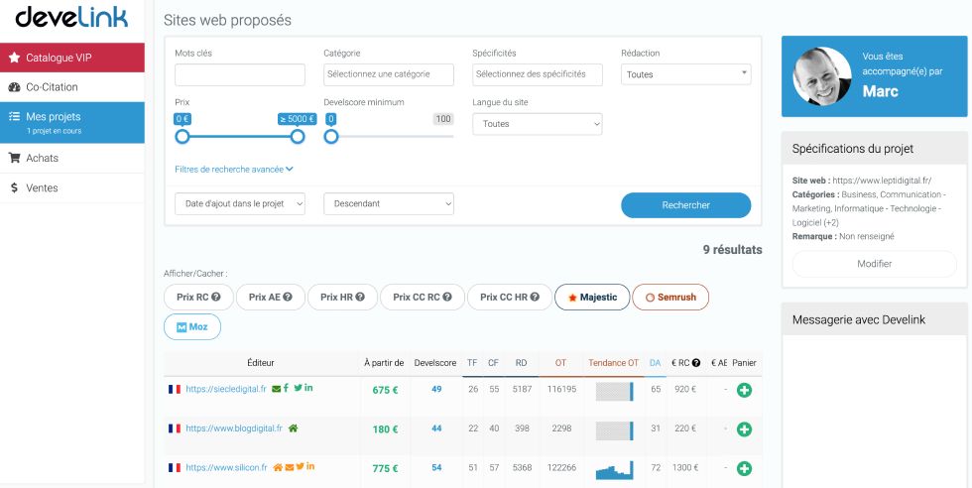Click the Twitter icon for silicon.fr
Image resolution: width=972 pixels, height=488 pixels.
(x=300, y=466)
